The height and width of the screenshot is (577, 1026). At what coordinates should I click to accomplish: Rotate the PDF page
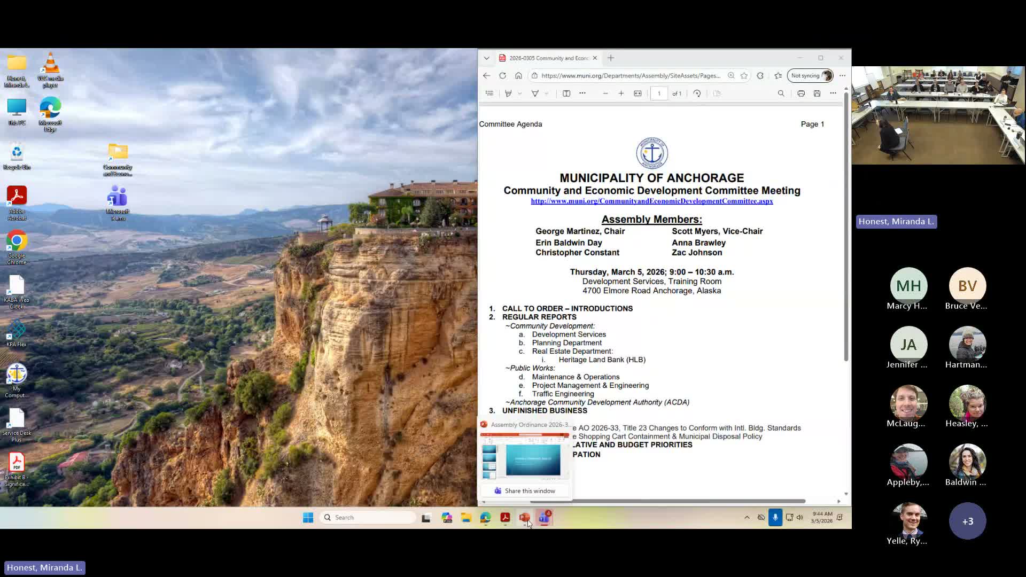pyautogui.click(x=697, y=93)
